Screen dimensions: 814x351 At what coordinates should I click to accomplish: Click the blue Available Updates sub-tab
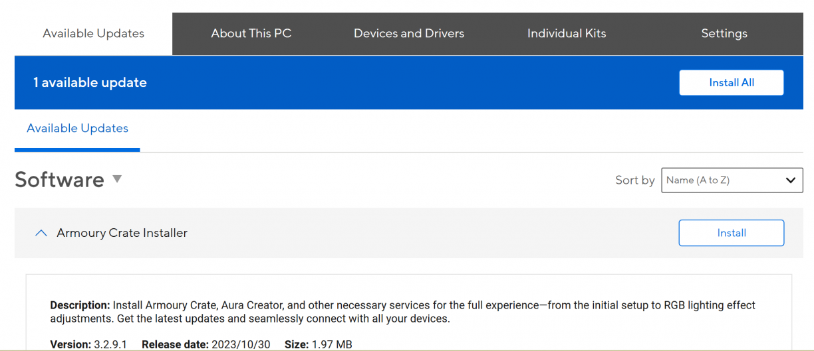(x=77, y=128)
